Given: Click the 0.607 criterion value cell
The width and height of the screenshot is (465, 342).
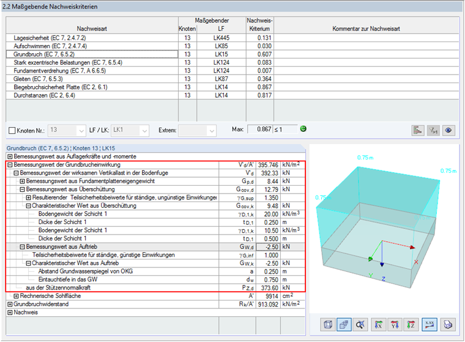Looking at the screenshot, I should [260, 54].
